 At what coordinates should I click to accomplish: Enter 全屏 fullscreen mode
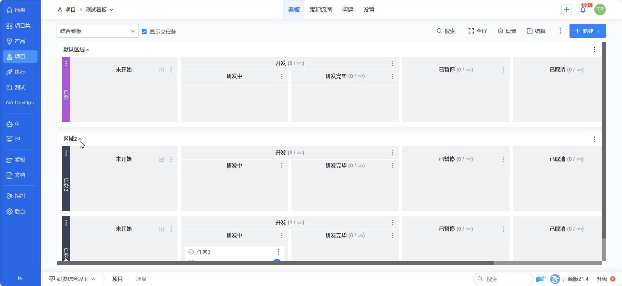point(477,31)
